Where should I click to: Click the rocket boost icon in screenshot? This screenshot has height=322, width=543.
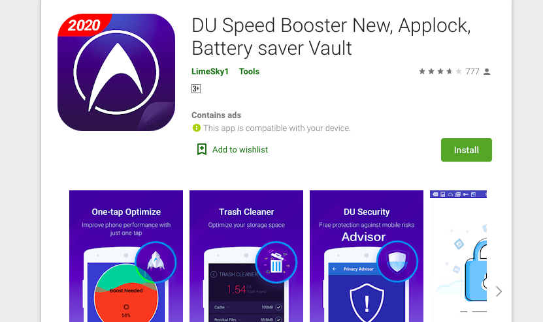(x=156, y=262)
